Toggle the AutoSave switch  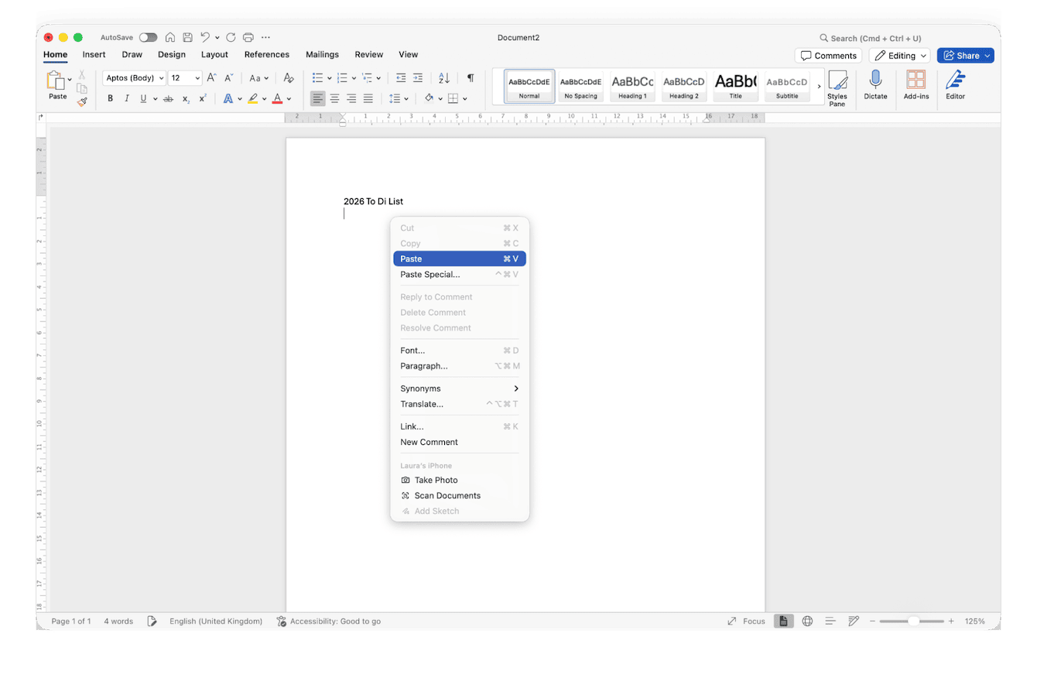coord(147,36)
